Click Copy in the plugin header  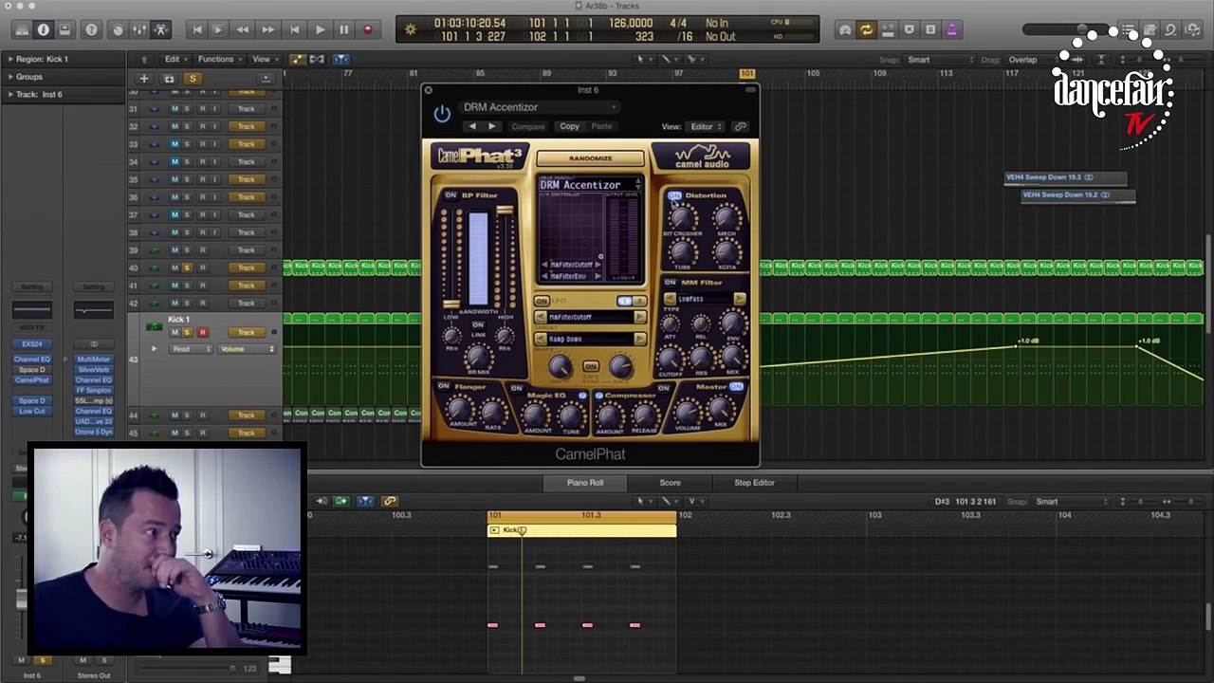point(569,126)
